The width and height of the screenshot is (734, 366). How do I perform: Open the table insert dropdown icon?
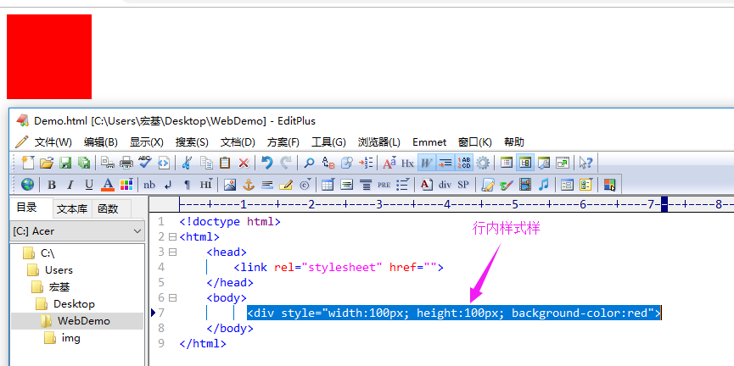coord(328,185)
